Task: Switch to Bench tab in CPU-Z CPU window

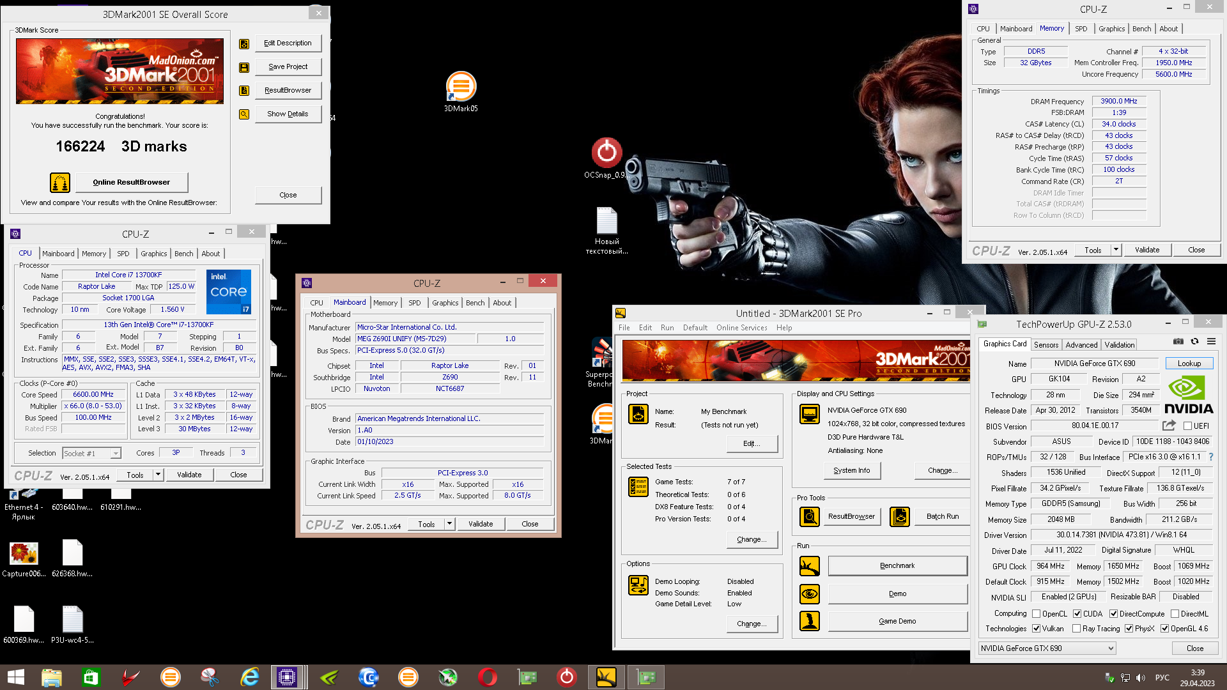Action: (183, 254)
